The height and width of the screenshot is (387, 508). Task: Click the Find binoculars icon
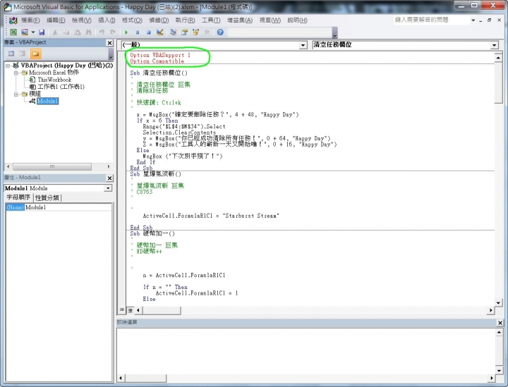point(88,32)
